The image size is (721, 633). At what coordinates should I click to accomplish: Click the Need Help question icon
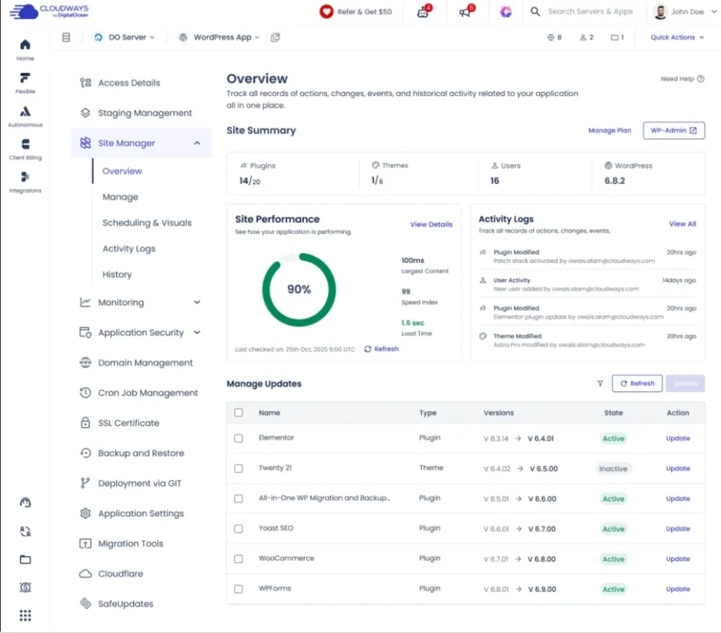701,79
